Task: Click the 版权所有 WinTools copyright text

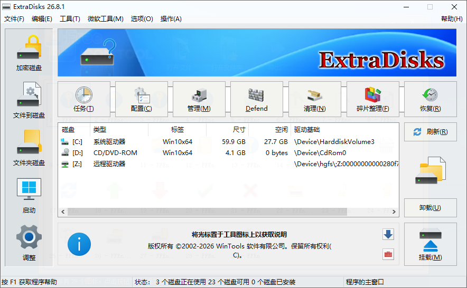Action: click(x=239, y=250)
